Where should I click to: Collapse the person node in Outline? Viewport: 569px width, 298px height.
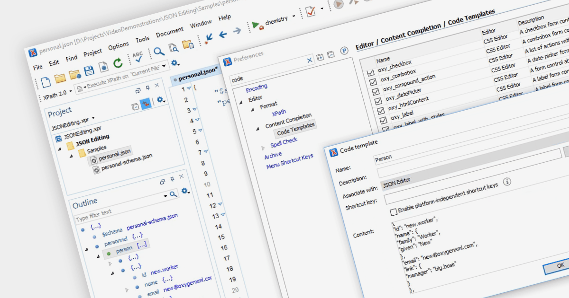tap(99, 256)
